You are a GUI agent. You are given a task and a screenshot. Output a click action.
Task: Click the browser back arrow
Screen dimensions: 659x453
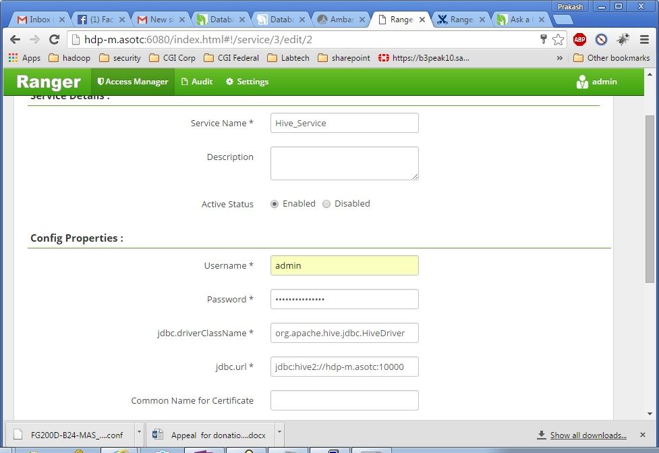15,39
